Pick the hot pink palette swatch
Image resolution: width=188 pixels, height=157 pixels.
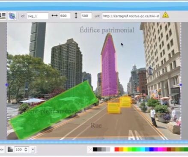(164, 149)
